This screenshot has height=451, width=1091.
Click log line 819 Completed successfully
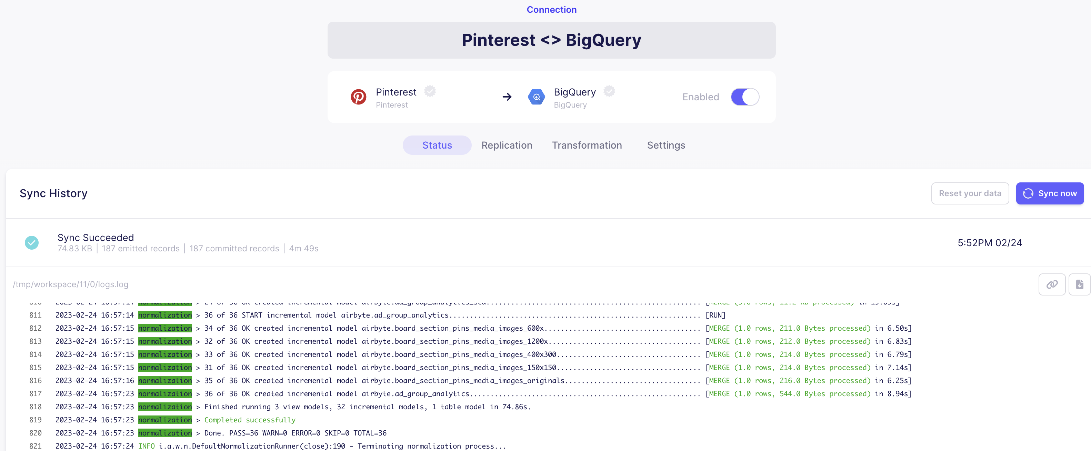point(249,420)
